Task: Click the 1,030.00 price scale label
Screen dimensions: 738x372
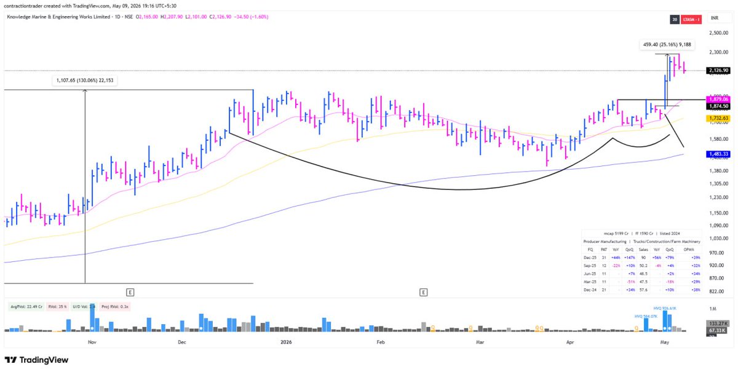Action: coord(718,238)
